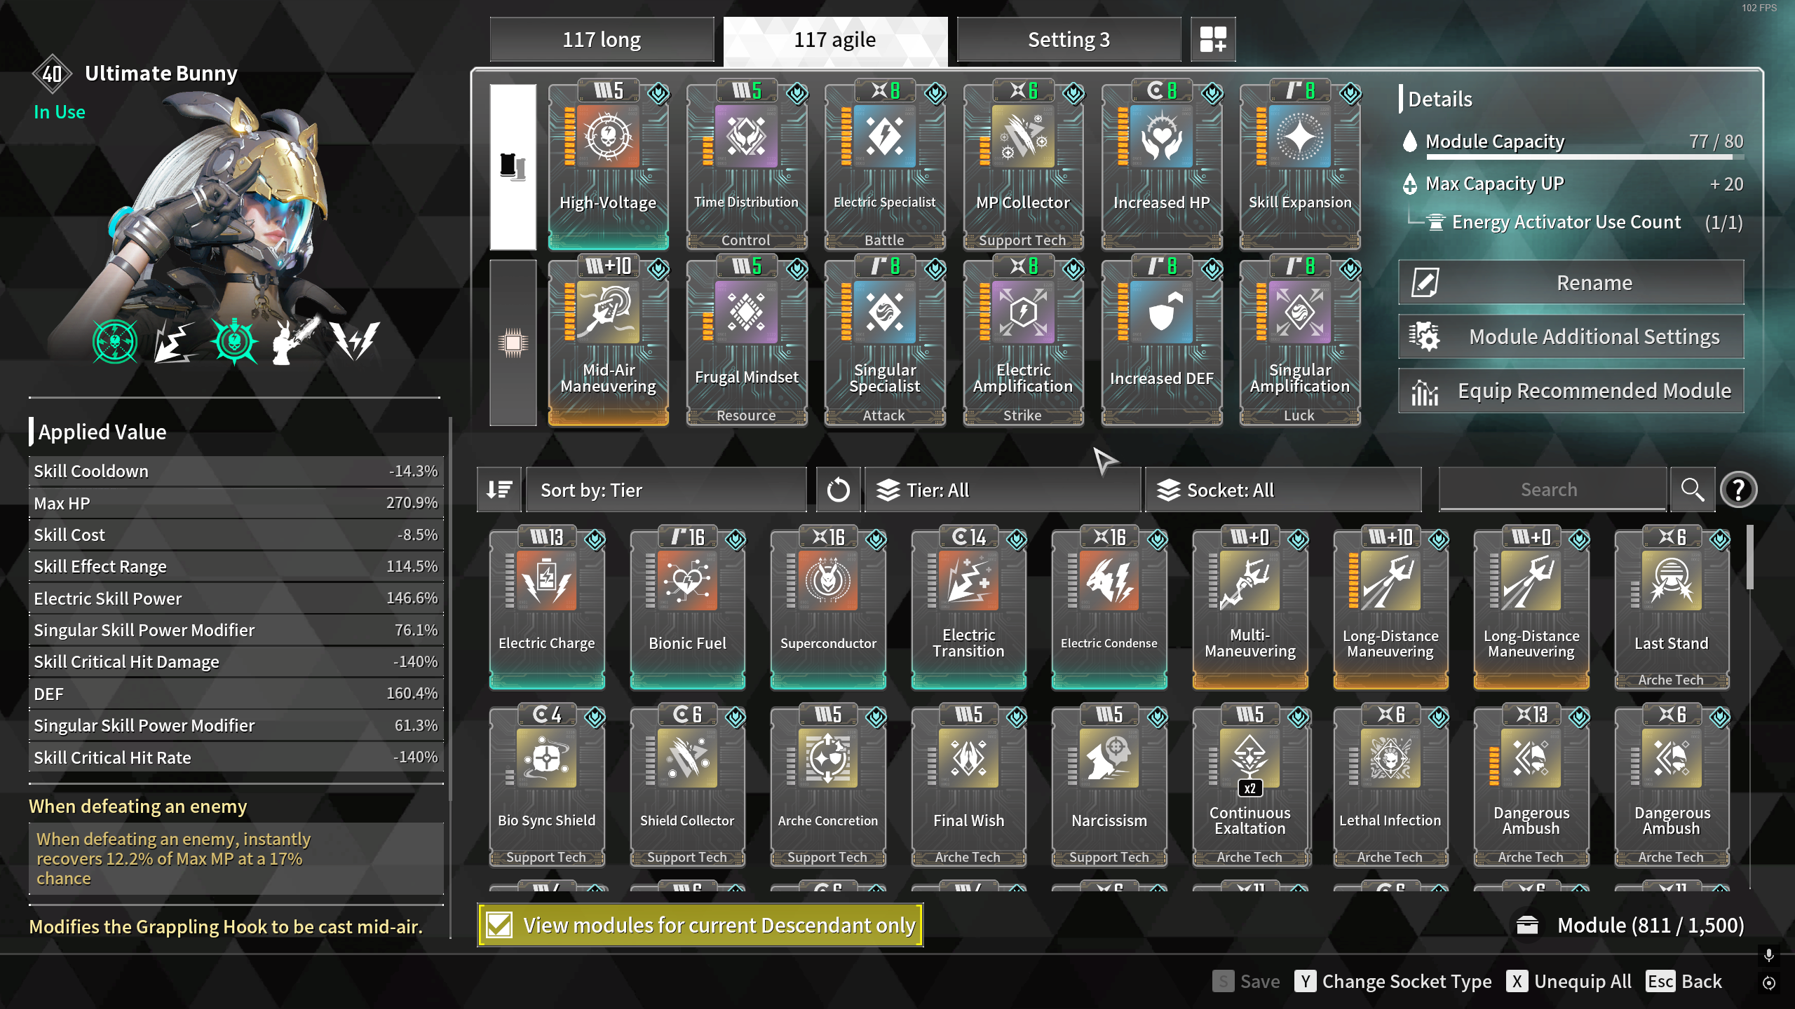1795x1009 pixels.
Task: Pick the Electric Charge module card
Action: [x=547, y=608]
